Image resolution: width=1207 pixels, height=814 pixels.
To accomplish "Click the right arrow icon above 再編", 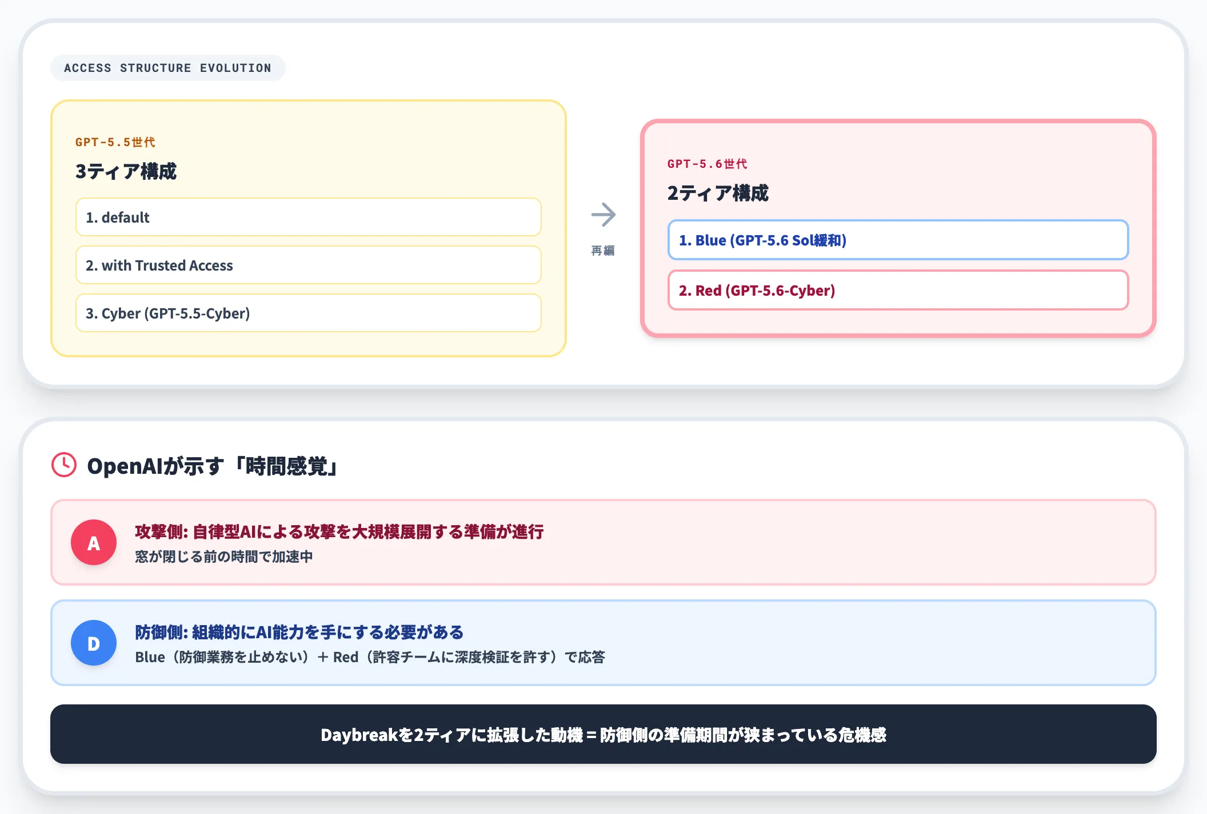I will click(x=603, y=215).
